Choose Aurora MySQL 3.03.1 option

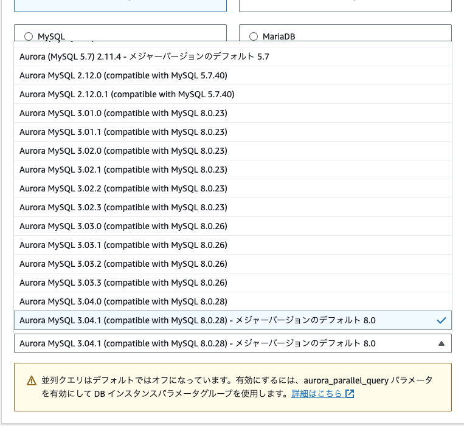coord(233,245)
